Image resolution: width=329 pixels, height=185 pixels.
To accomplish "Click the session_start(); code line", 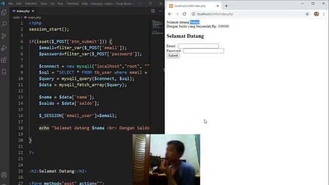I will (49, 29).
